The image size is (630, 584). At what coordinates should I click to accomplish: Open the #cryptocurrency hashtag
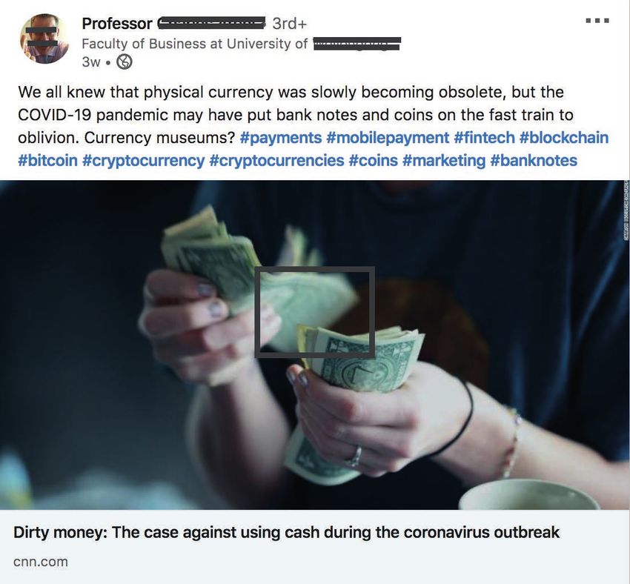coord(144,161)
